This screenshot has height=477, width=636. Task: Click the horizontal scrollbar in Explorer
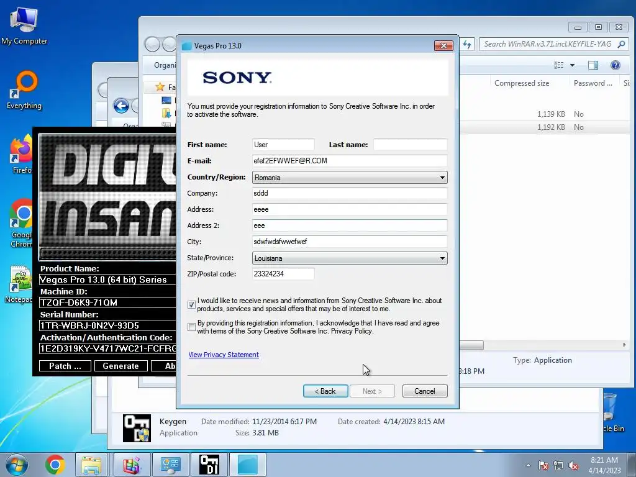(x=471, y=345)
